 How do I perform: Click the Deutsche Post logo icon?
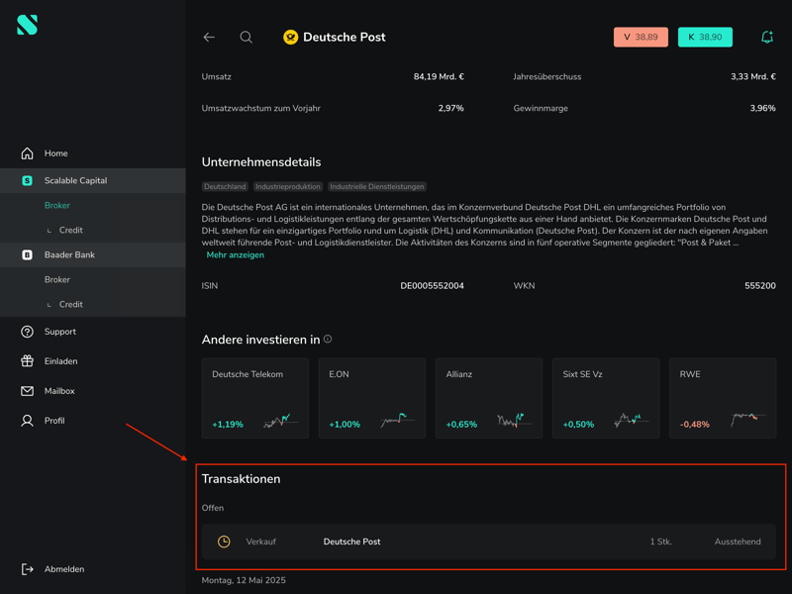(x=290, y=37)
